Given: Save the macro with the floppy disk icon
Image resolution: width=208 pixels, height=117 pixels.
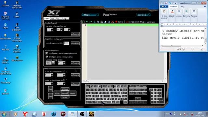Looking at the screenshot, I should pos(84,22).
